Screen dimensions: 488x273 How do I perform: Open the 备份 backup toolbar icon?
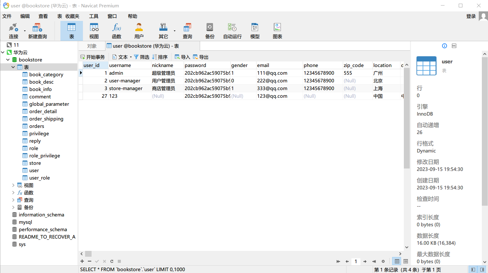point(210,31)
